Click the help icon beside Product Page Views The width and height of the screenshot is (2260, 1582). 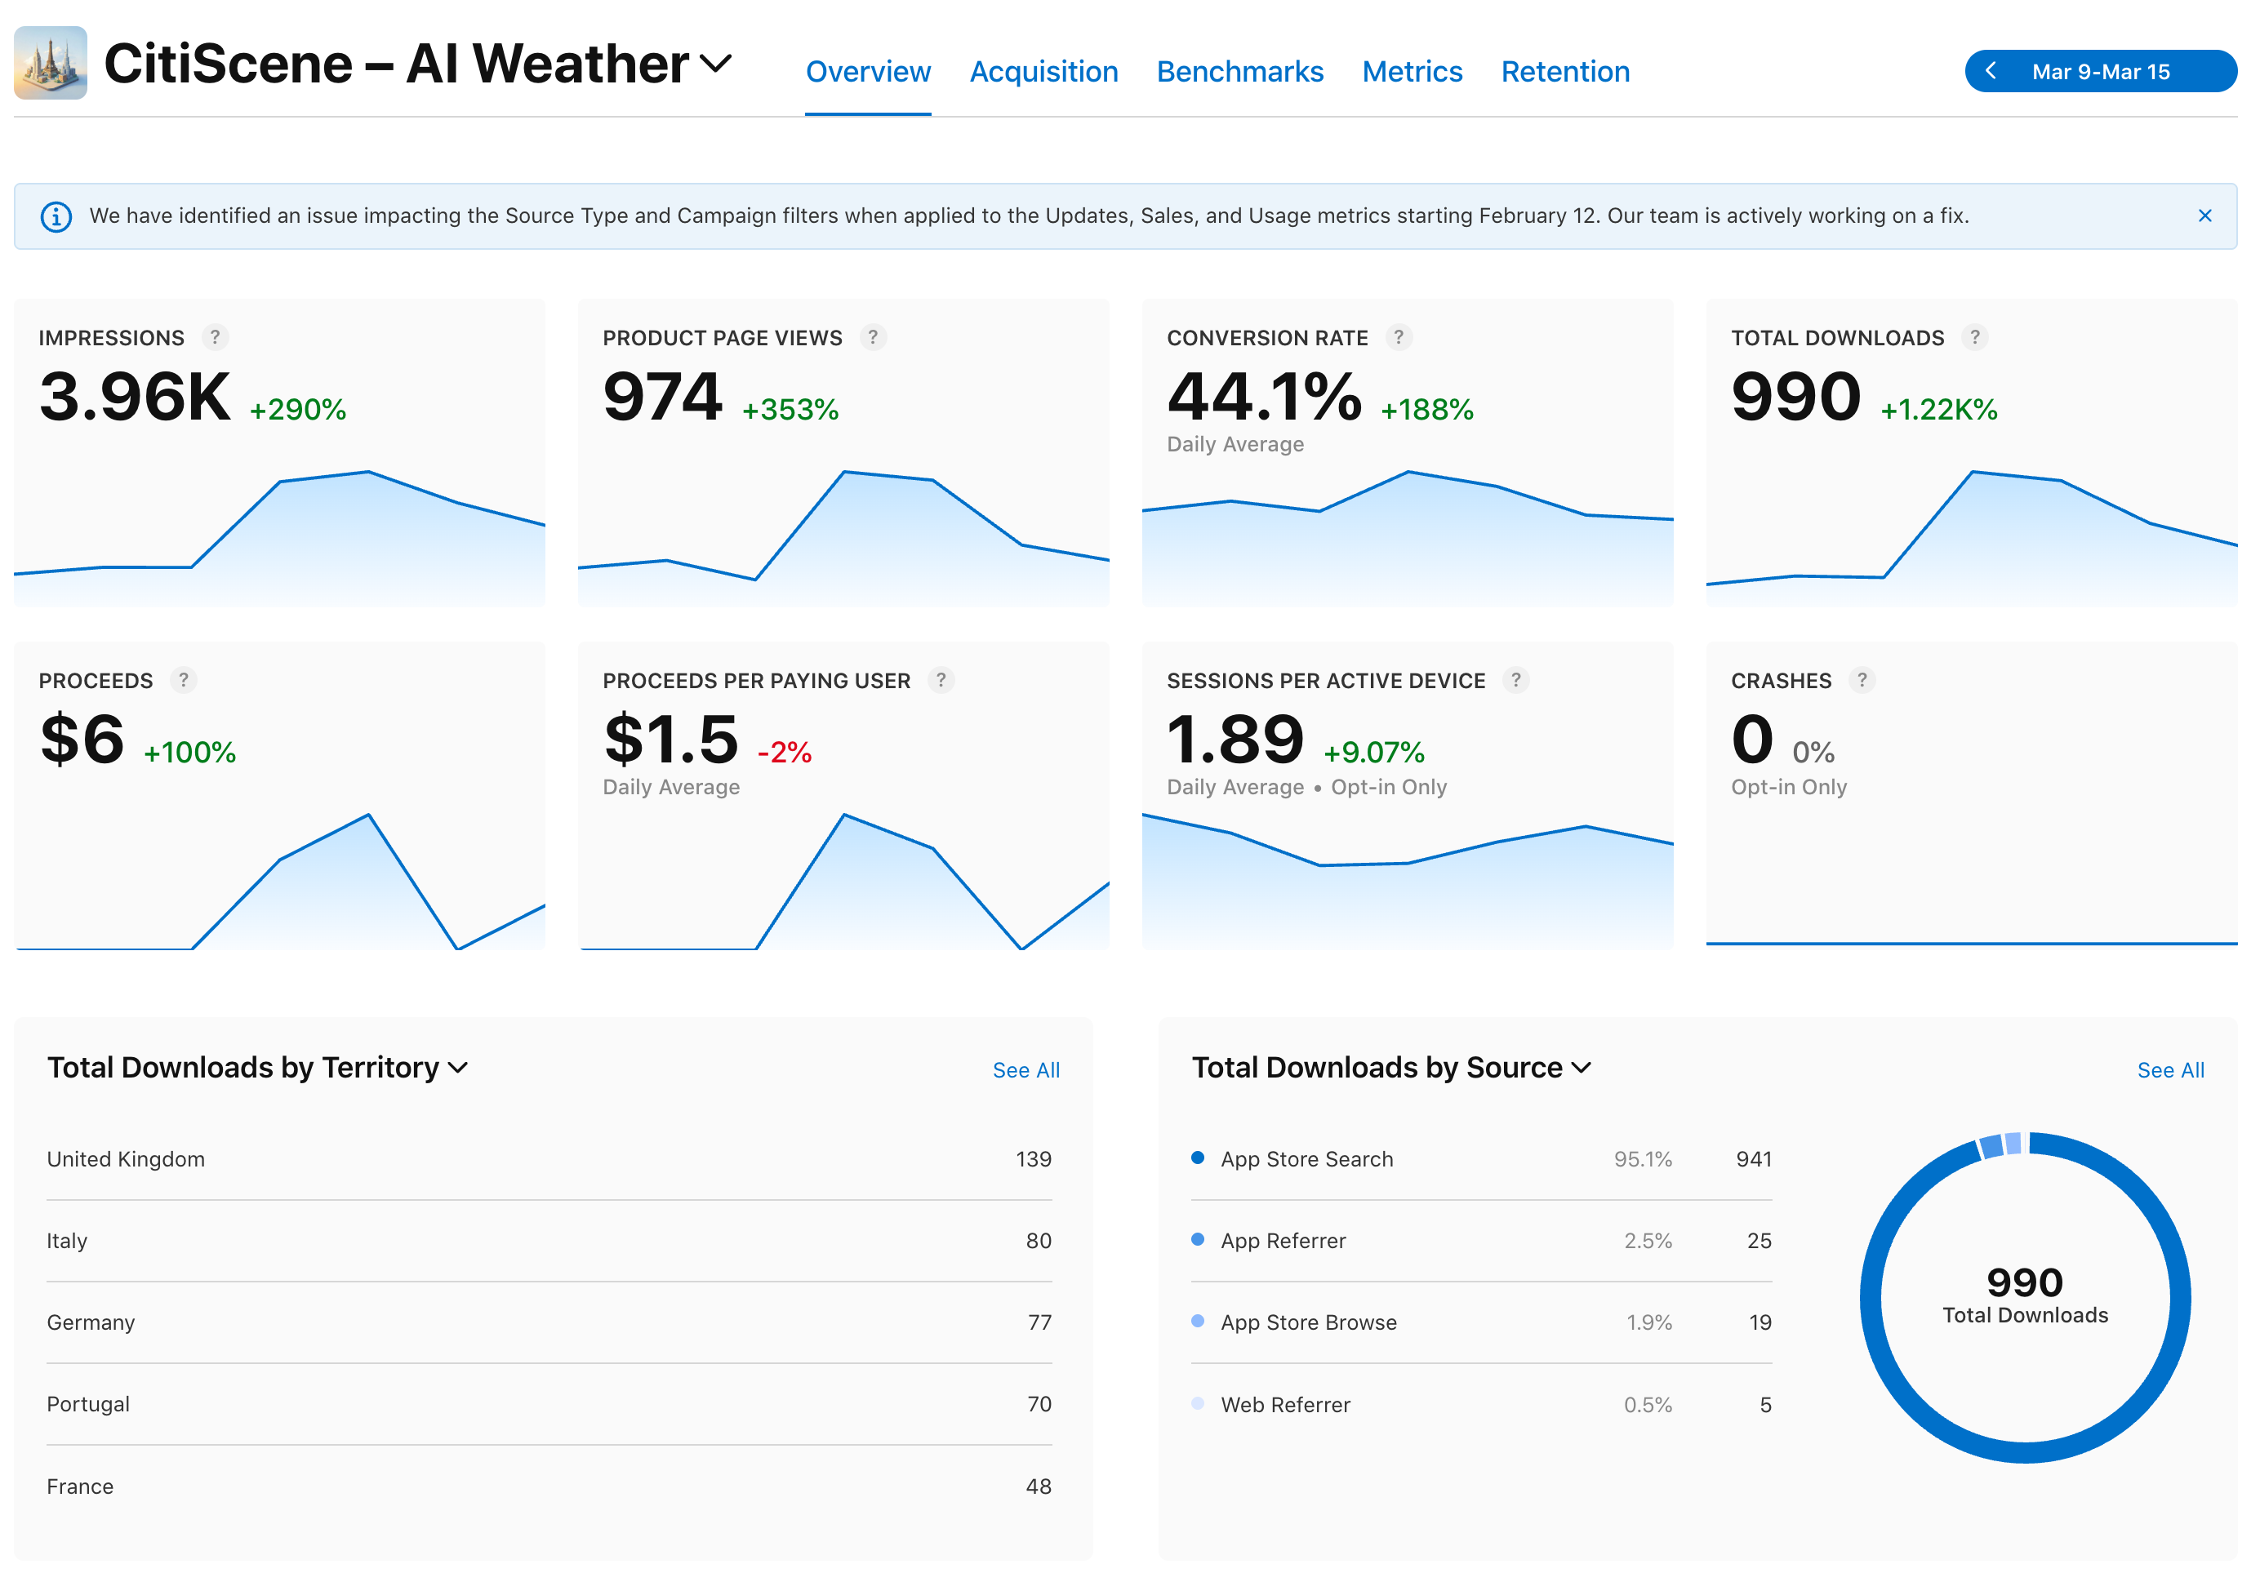pos(872,337)
